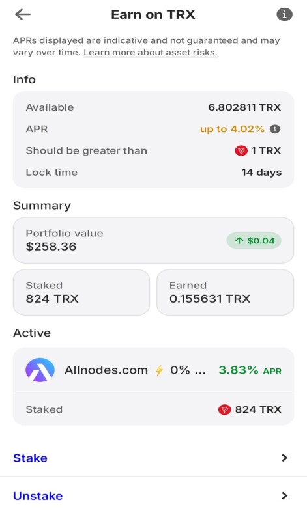Viewport: 307px width, 511px height.
Task: Tap the small info icon beside APR
Action: coord(275,129)
